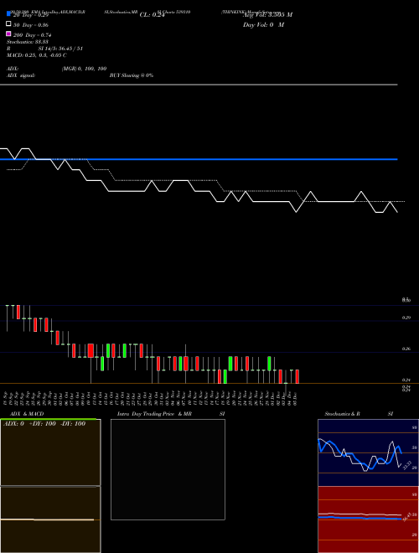Click the white 50 Day legend swatch
The image size is (419, 553).
pos(8,24)
